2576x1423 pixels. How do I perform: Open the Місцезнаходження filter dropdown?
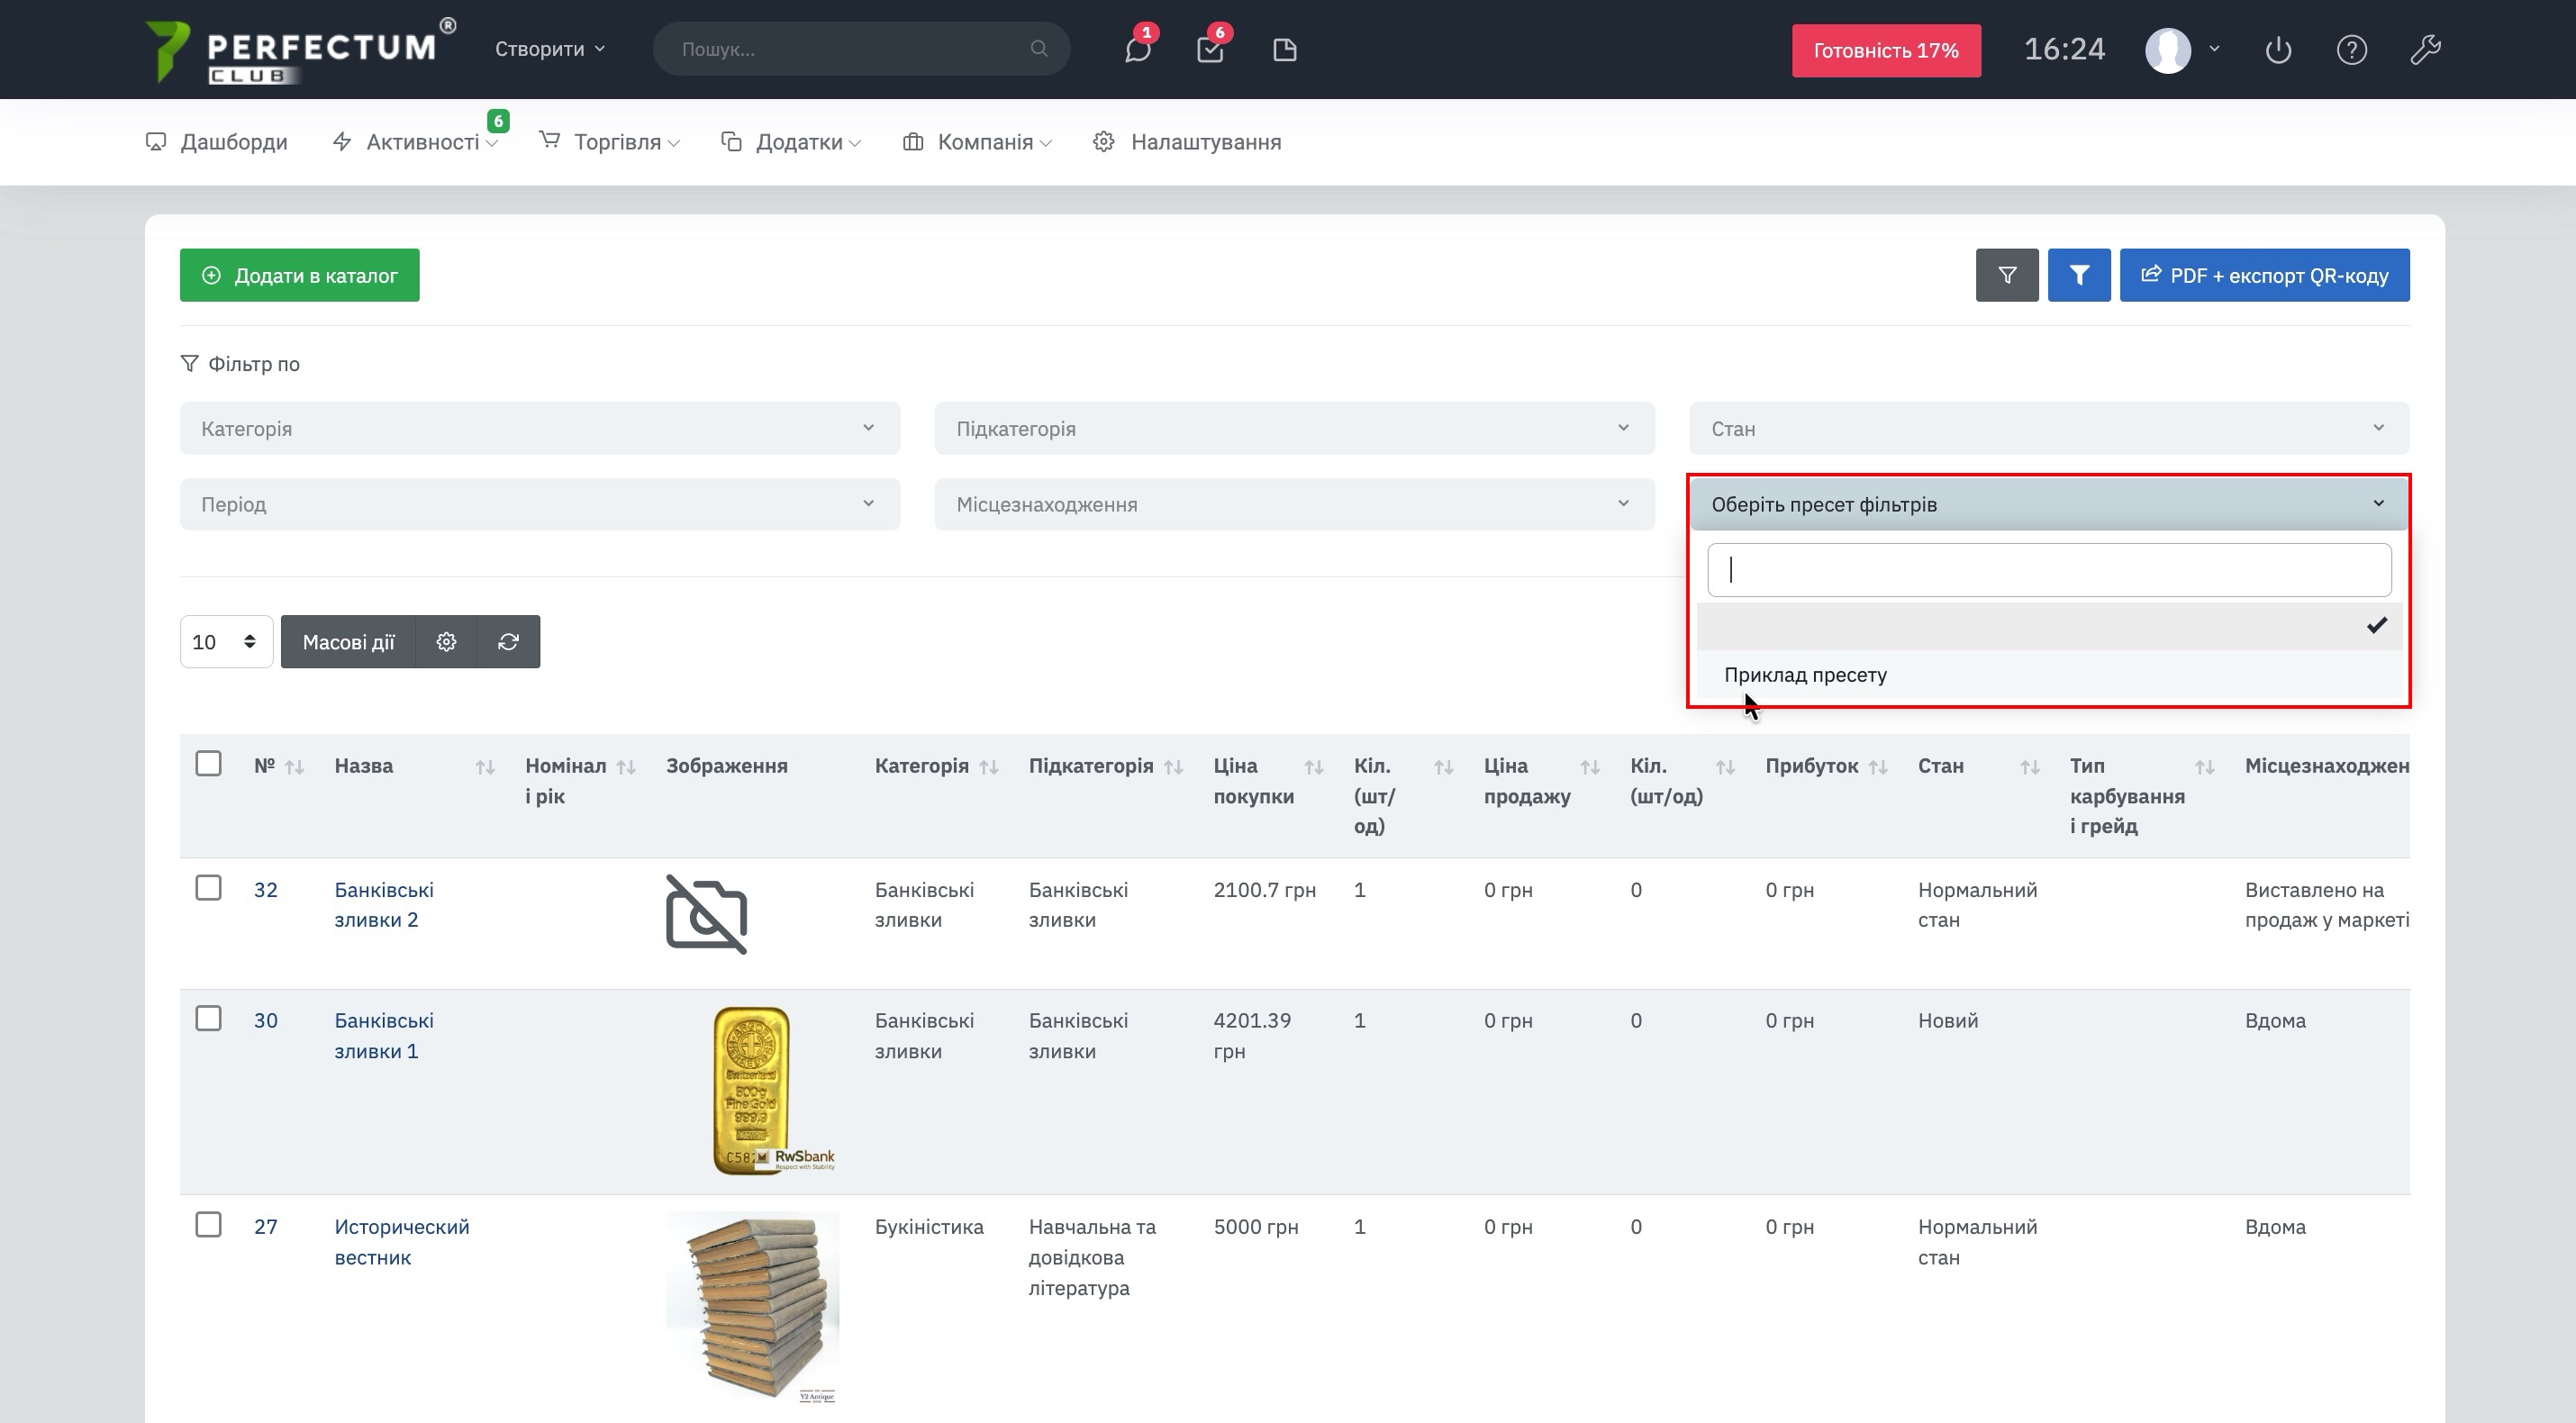[1294, 505]
